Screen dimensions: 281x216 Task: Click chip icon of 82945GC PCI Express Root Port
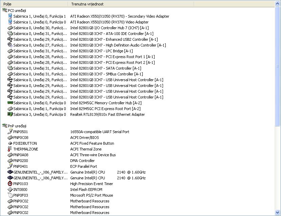[10, 109]
